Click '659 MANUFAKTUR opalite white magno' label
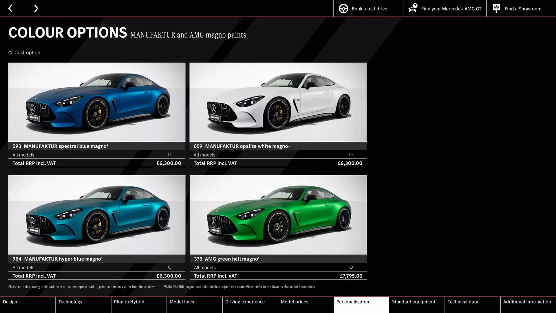Viewport: 556px width, 313px height. (x=242, y=146)
